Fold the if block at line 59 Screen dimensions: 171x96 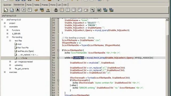tap(58, 80)
